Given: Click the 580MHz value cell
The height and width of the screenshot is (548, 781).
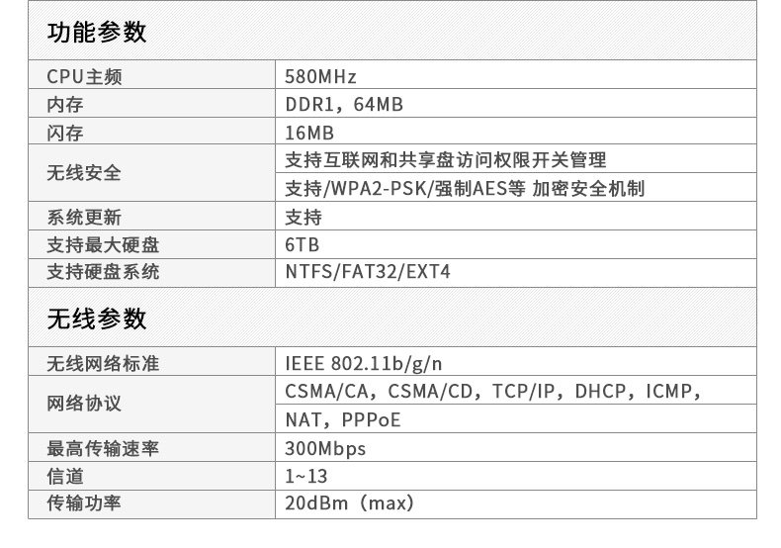Looking at the screenshot, I should (319, 77).
